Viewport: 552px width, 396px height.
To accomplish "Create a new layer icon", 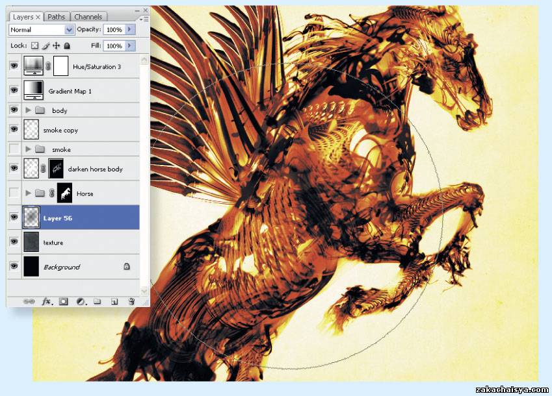I will [x=114, y=301].
